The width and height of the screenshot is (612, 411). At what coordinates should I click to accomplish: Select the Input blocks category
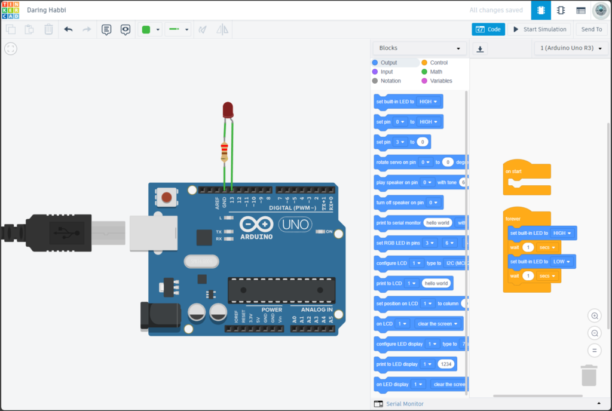tap(382, 72)
